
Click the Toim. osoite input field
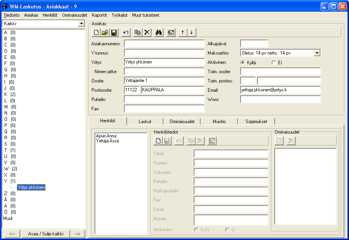pyautogui.click(x=280, y=71)
